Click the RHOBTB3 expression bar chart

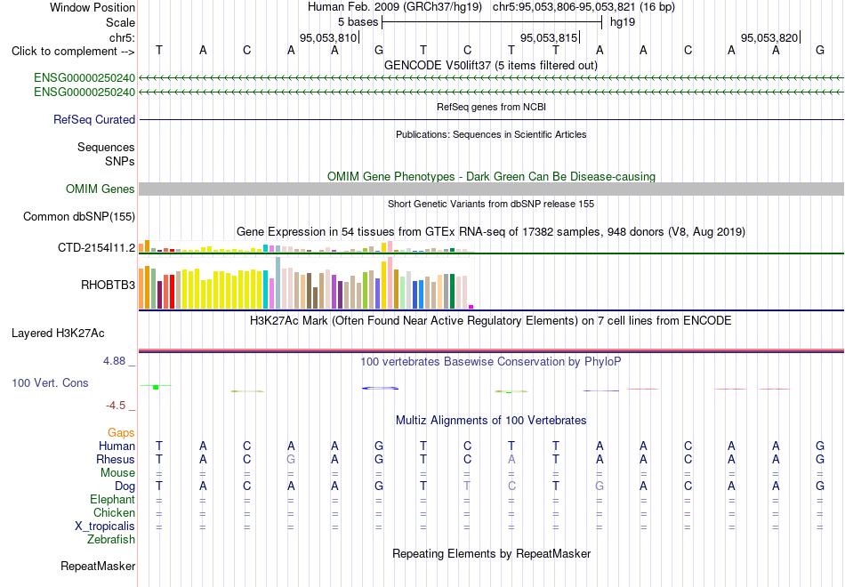pyautogui.click(x=306, y=283)
